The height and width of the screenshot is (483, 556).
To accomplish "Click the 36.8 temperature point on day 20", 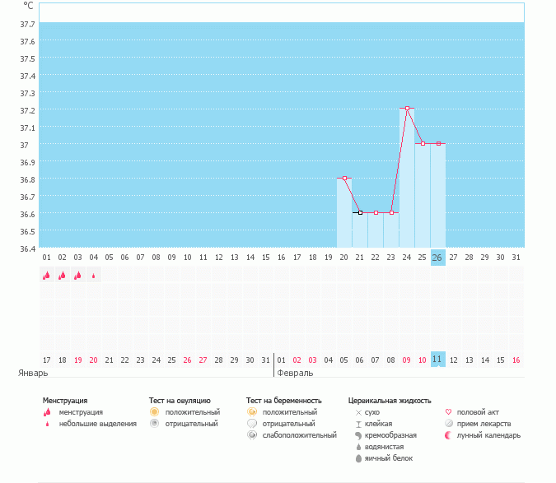I will pyautogui.click(x=344, y=178).
